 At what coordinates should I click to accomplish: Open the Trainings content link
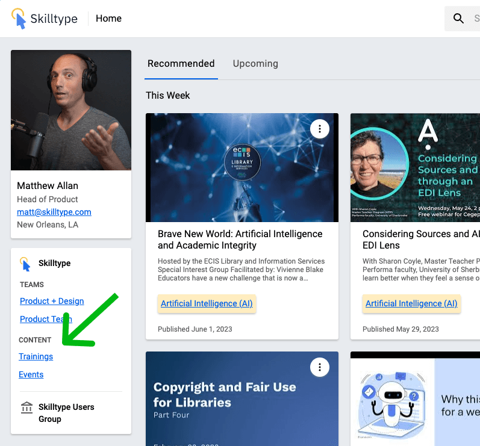point(36,356)
